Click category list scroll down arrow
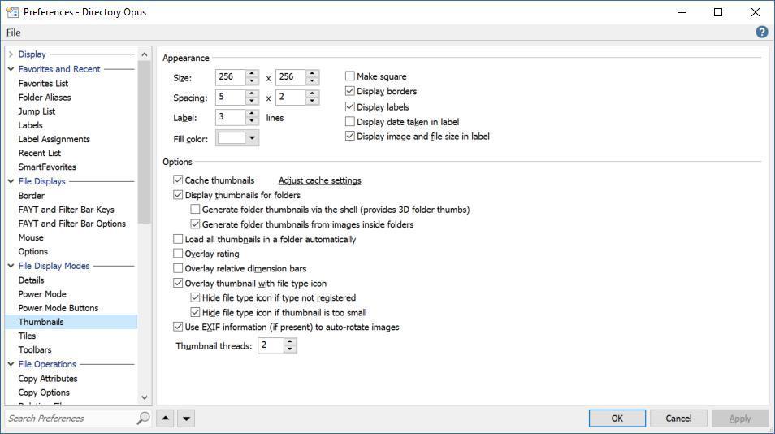Screen dimensions: 775x434 (145, 397)
